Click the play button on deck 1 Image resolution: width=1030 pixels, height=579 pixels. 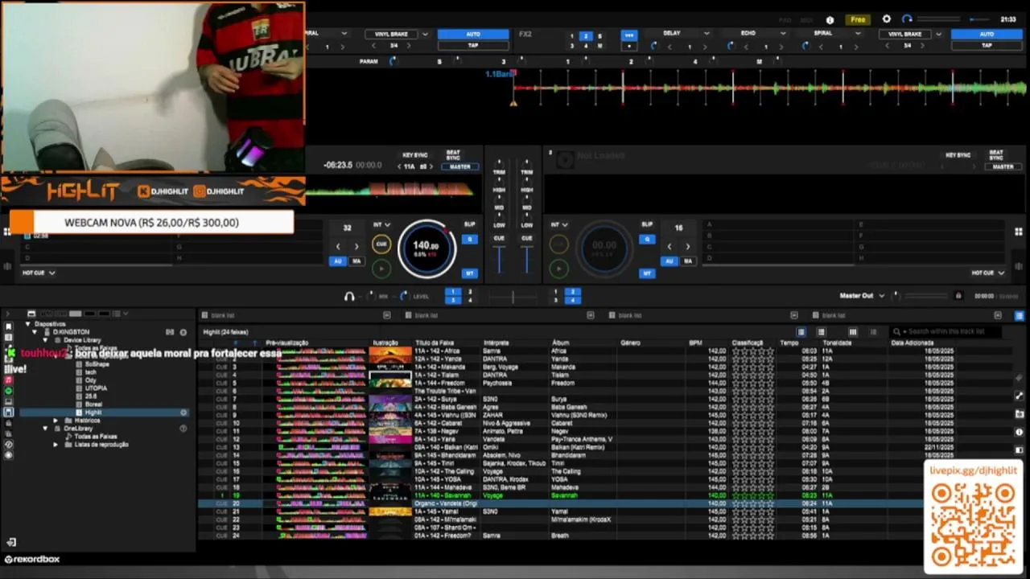[x=381, y=268]
